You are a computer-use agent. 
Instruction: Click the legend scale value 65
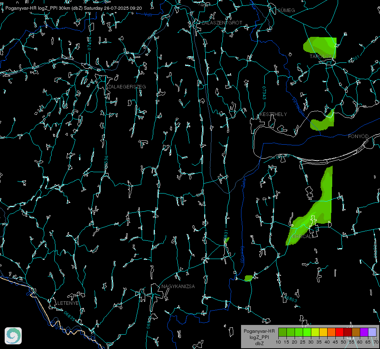tap(368, 342)
